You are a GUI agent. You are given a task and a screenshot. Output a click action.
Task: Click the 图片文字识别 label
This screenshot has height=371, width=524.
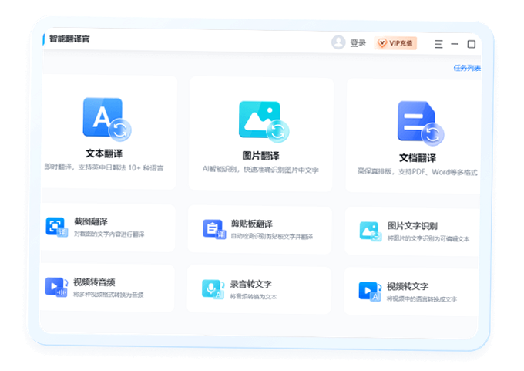(412, 226)
